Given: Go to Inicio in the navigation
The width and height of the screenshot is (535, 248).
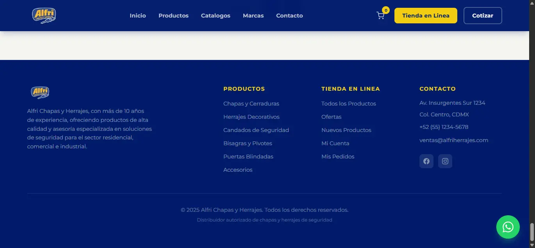Looking at the screenshot, I should [138, 16].
